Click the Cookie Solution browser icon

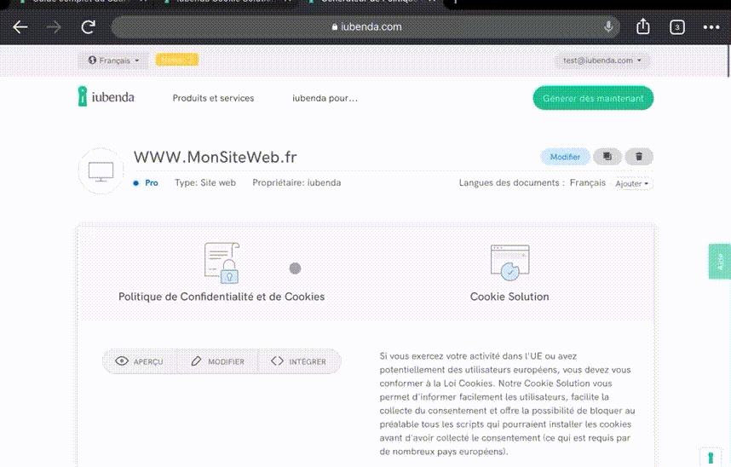[x=509, y=262]
